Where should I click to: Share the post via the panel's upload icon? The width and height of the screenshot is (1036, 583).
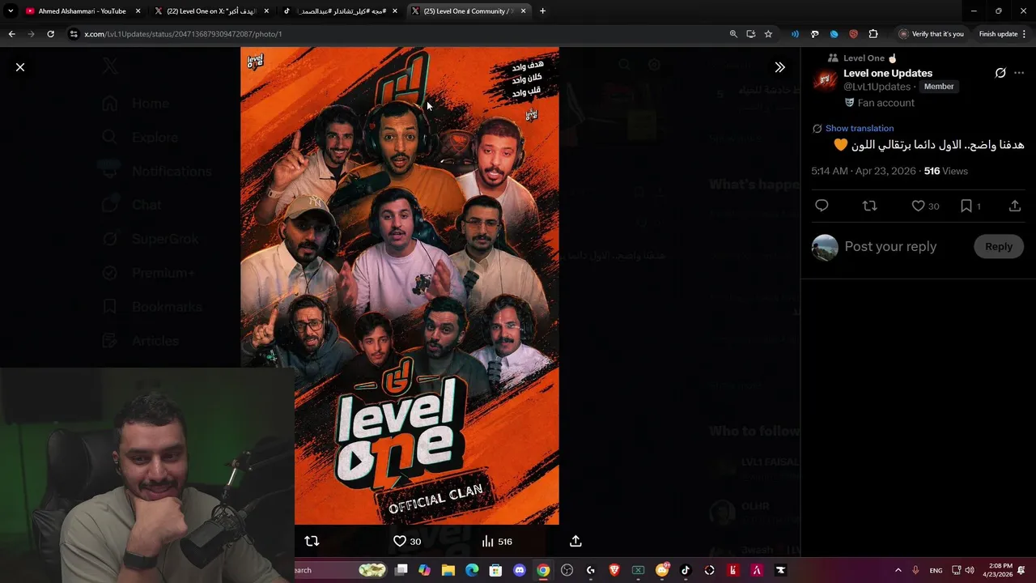click(1014, 206)
